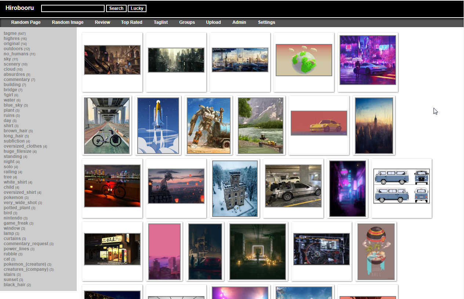
Task: Open the Settings menu item
Action: 267,22
